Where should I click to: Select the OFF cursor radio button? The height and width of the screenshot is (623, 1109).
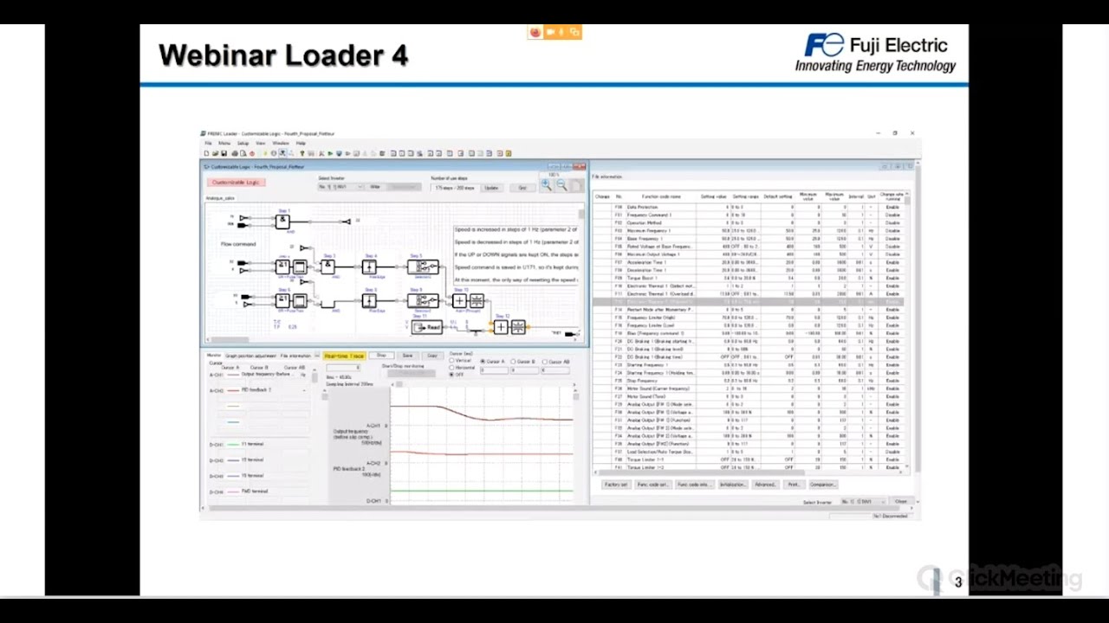click(451, 375)
